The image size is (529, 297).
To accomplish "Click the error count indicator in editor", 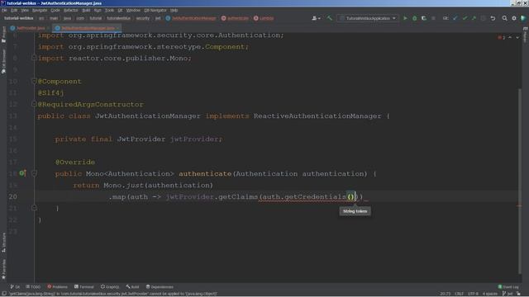I will (x=502, y=37).
